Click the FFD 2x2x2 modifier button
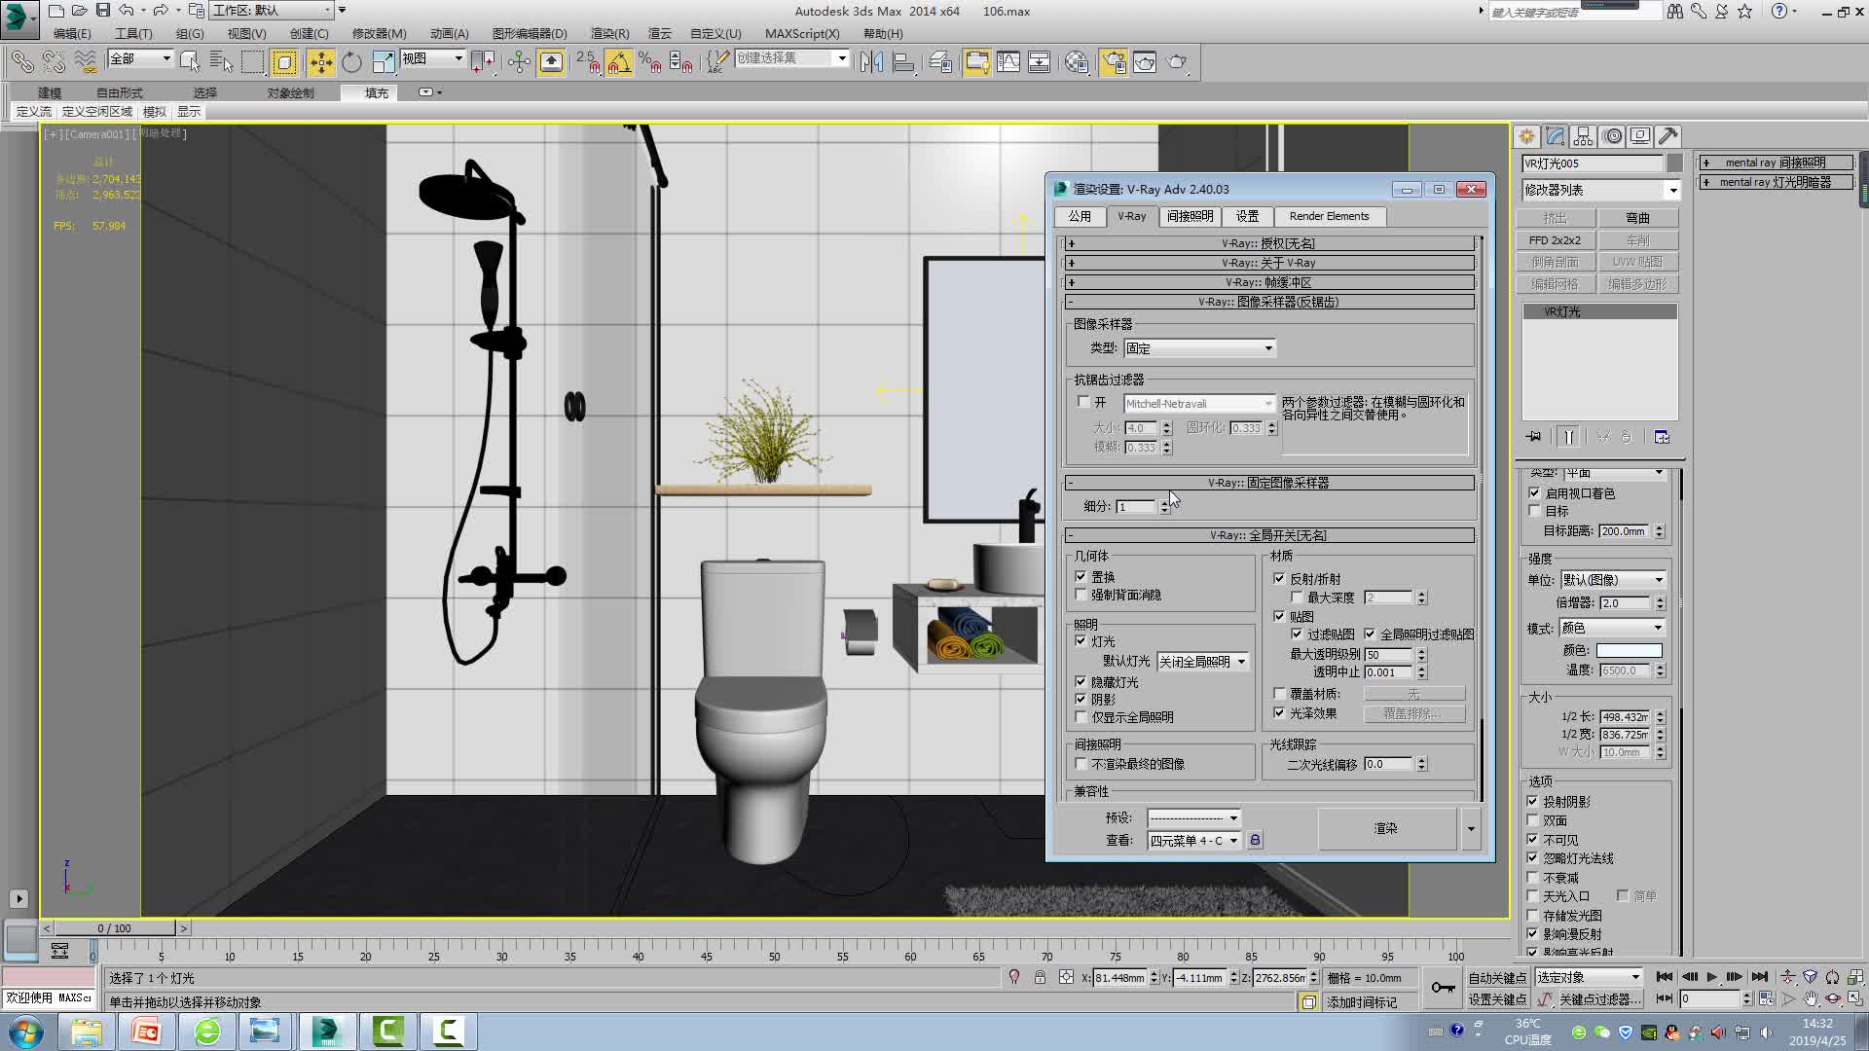 click(x=1555, y=240)
